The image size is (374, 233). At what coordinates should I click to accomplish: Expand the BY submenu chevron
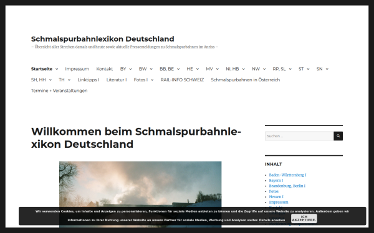130,69
